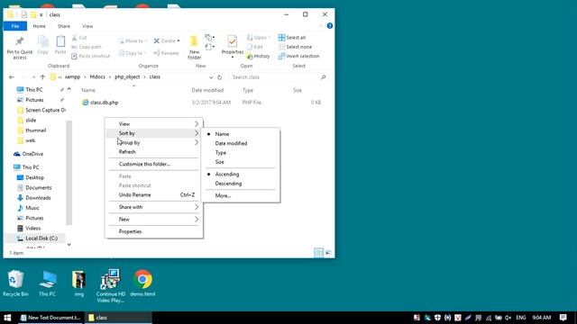This screenshot has height=324, width=577.
Task: Click the Open ribbon button
Action: [x=259, y=38]
